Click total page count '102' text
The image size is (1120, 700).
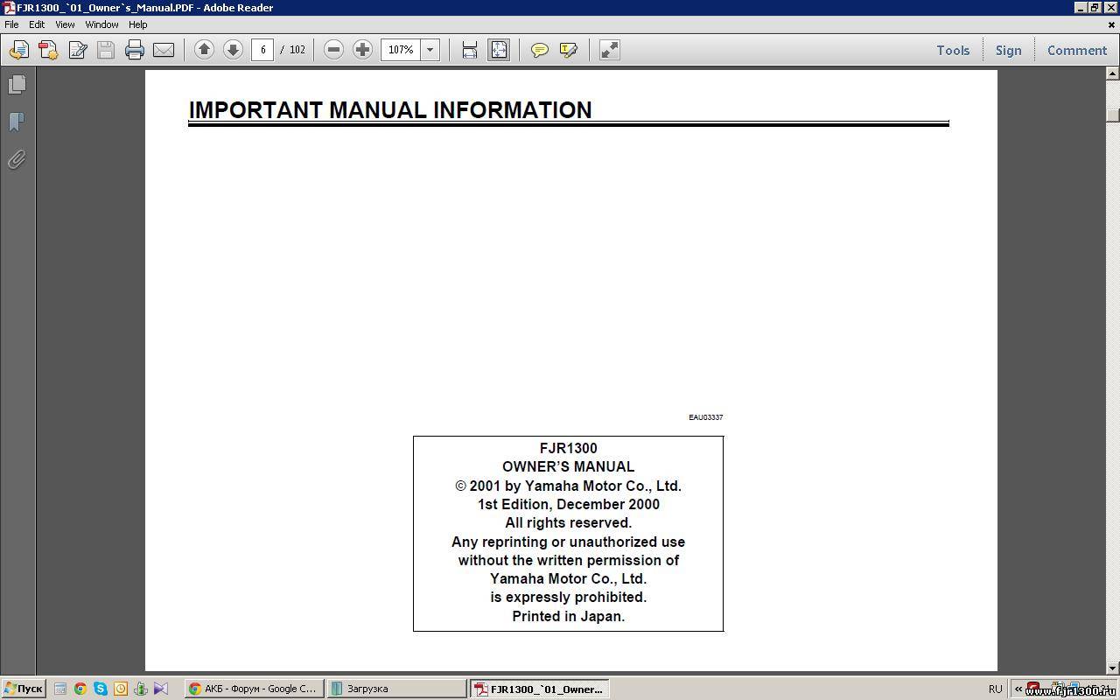click(297, 50)
